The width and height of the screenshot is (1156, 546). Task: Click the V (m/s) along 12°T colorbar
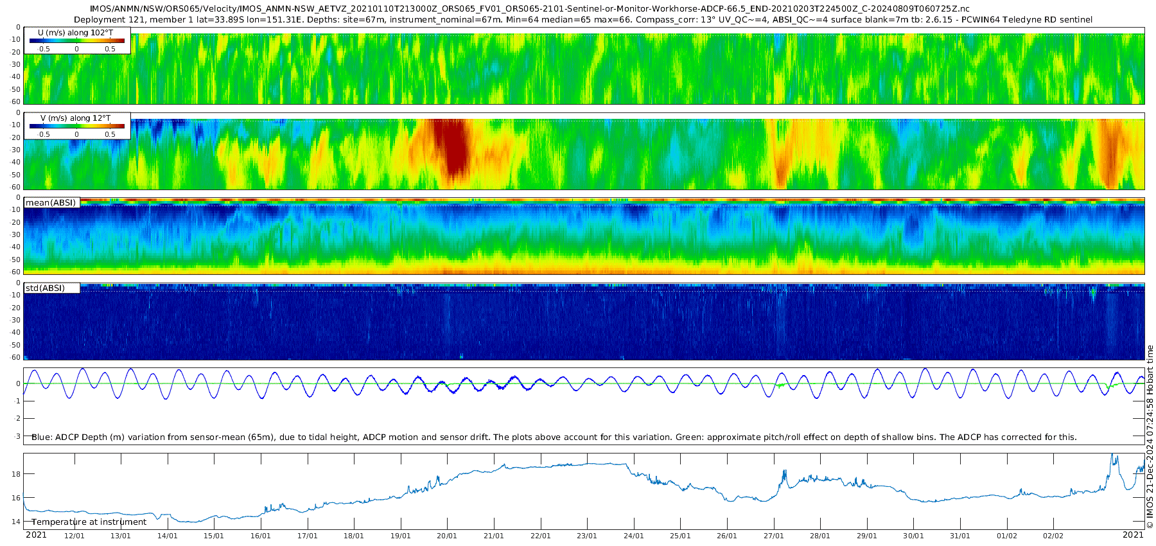tap(77, 127)
